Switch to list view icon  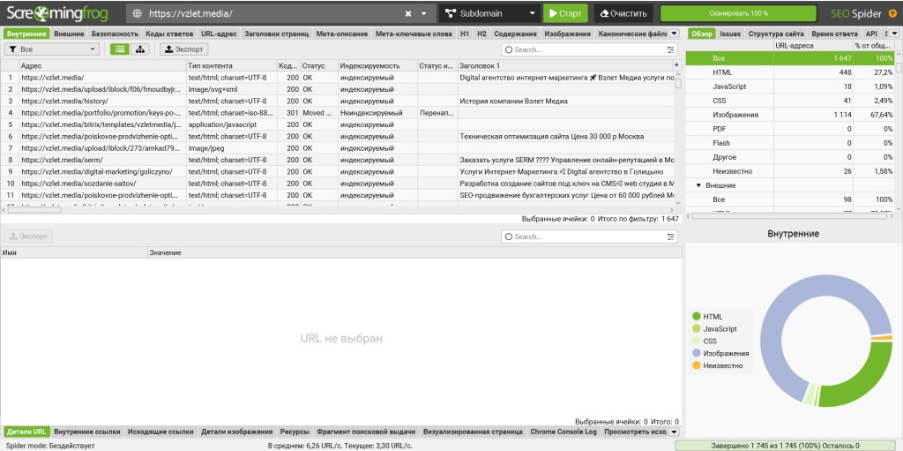pos(119,49)
